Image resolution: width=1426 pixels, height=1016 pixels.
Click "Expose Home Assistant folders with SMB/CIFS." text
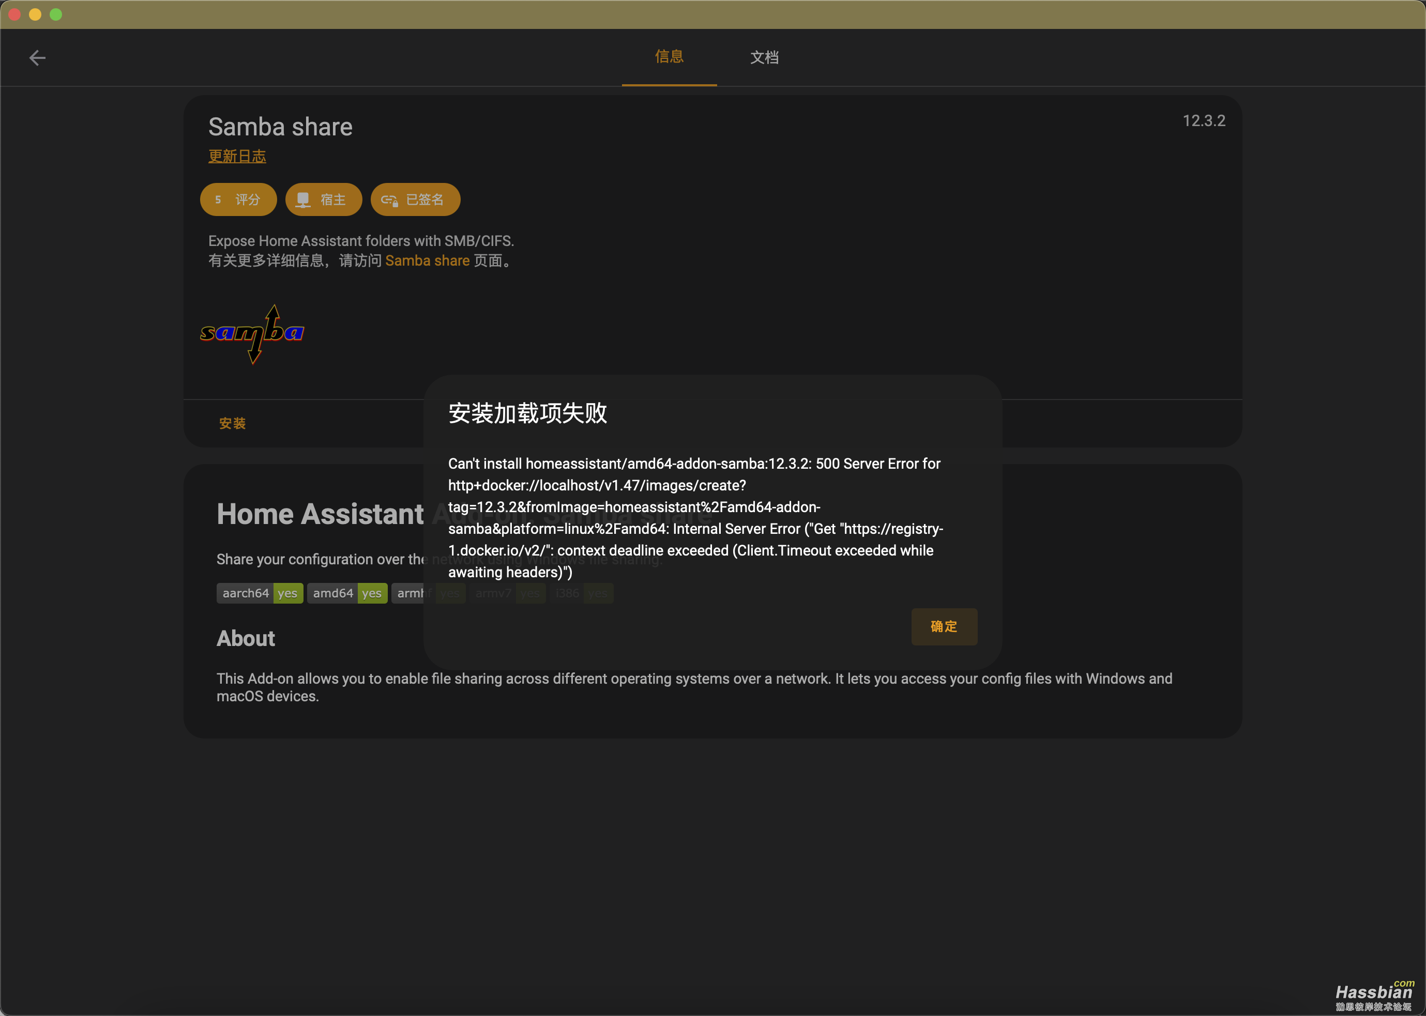coord(361,241)
